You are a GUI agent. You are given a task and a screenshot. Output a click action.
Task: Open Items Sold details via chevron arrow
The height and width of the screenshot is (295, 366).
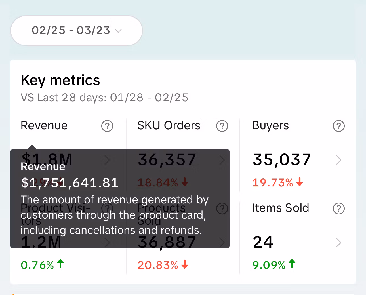pos(338,243)
